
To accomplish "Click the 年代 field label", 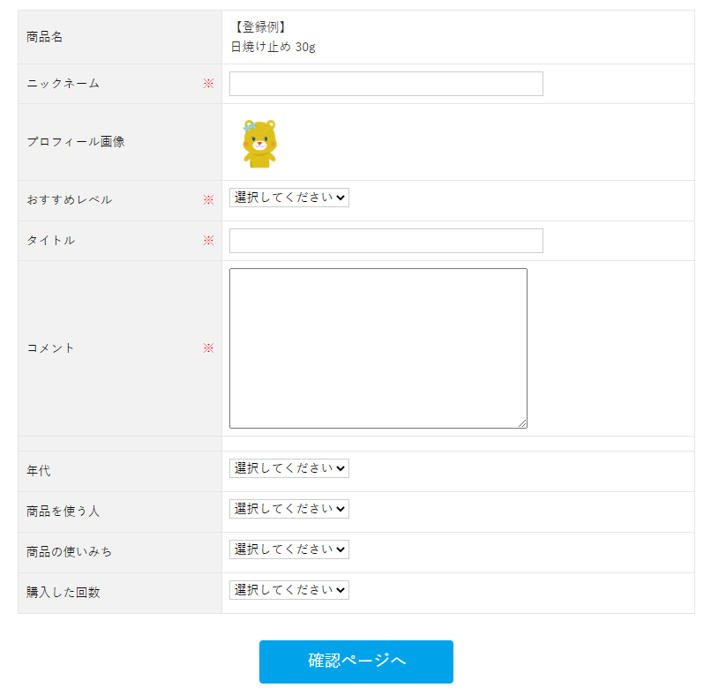I will click(x=39, y=471).
